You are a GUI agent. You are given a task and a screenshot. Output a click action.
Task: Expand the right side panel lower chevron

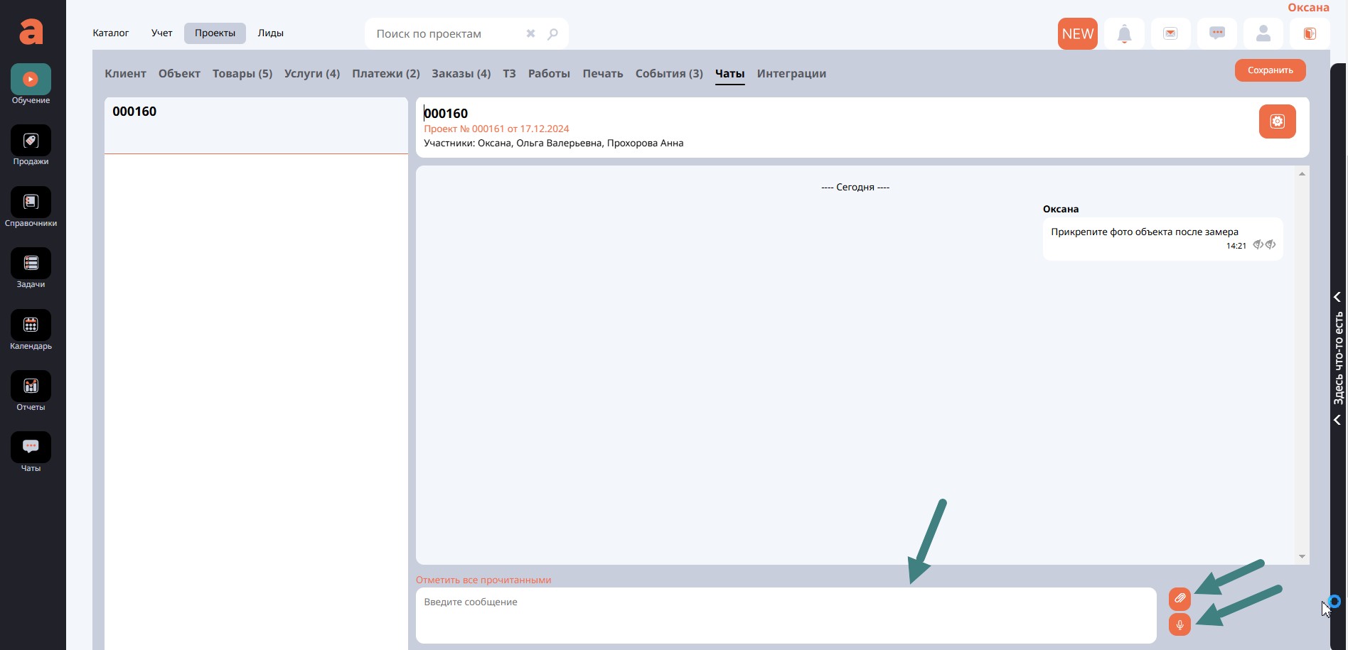1337,421
